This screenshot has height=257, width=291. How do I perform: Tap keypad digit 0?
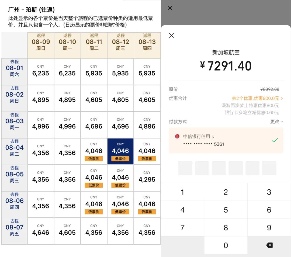tap(226, 245)
